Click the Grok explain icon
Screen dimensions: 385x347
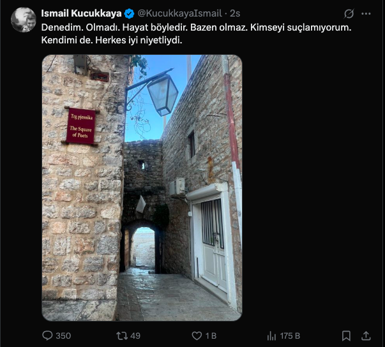(x=349, y=14)
